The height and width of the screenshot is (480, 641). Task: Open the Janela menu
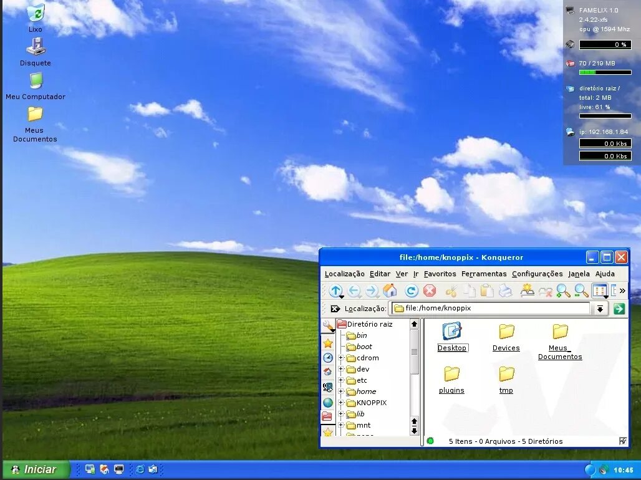pos(579,274)
